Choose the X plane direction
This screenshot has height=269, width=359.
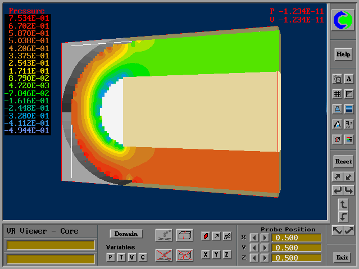pyautogui.click(x=206, y=254)
